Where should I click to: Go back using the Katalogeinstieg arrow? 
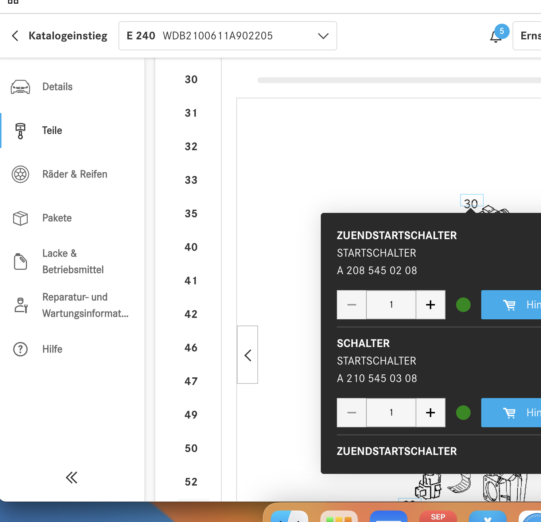15,36
